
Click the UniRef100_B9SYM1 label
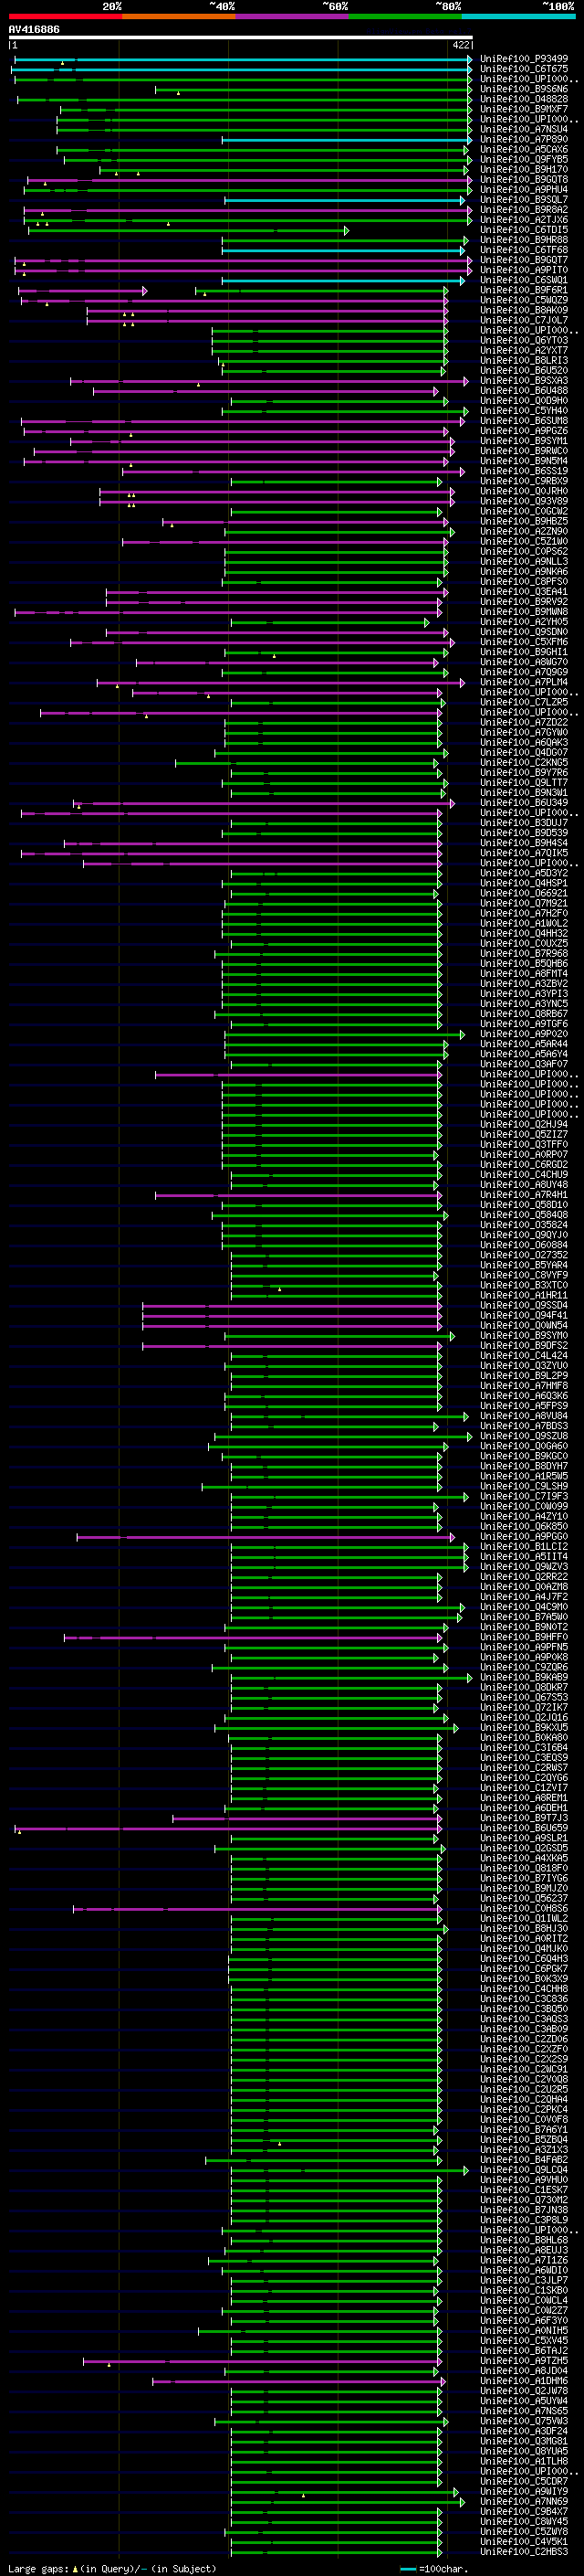[x=524, y=441]
